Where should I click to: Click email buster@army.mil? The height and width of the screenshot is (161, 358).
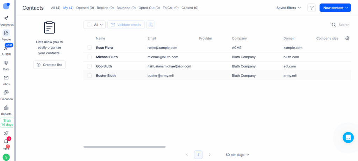pos(161,75)
